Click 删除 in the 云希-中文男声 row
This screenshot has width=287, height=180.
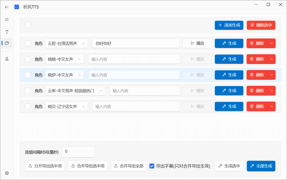257,91
